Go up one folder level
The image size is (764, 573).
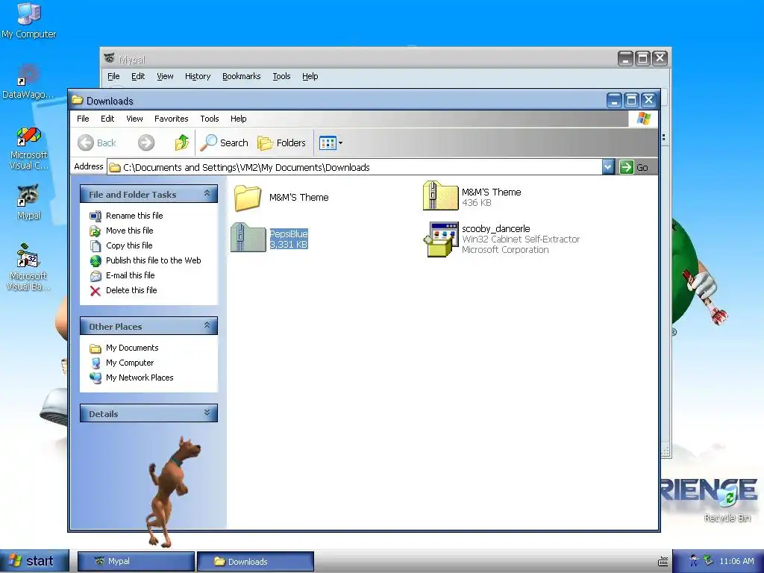pos(182,143)
